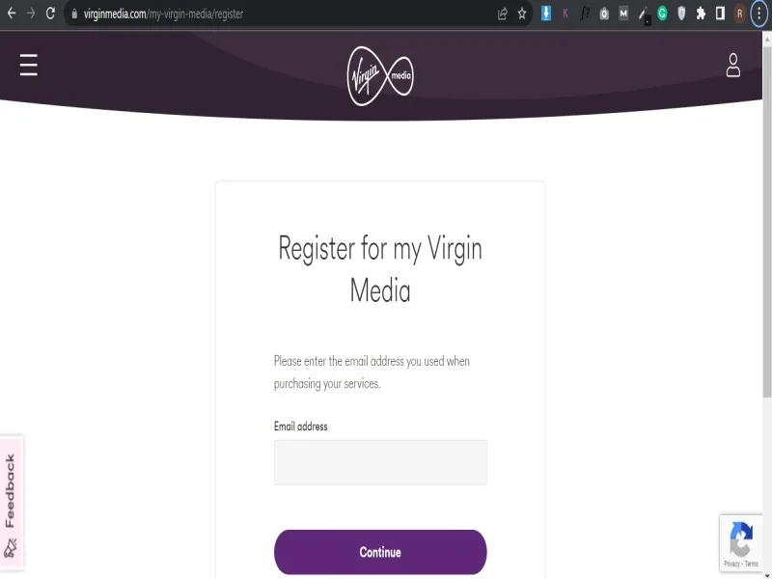The image size is (772, 579).
Task: Click the reCAPTCHA Privacy link
Action: [x=731, y=564]
